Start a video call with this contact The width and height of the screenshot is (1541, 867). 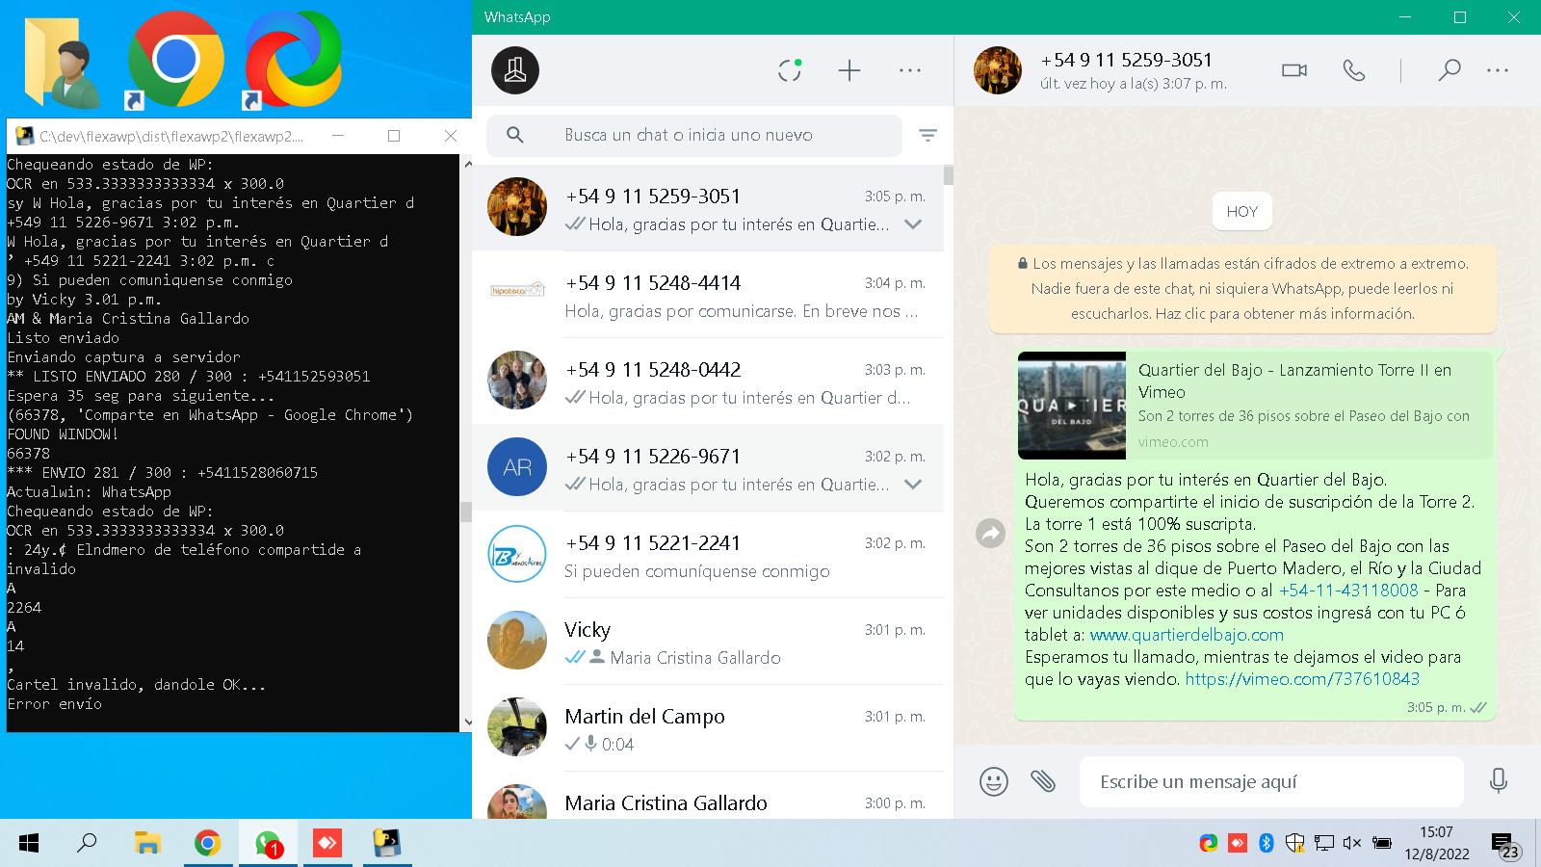click(x=1294, y=70)
